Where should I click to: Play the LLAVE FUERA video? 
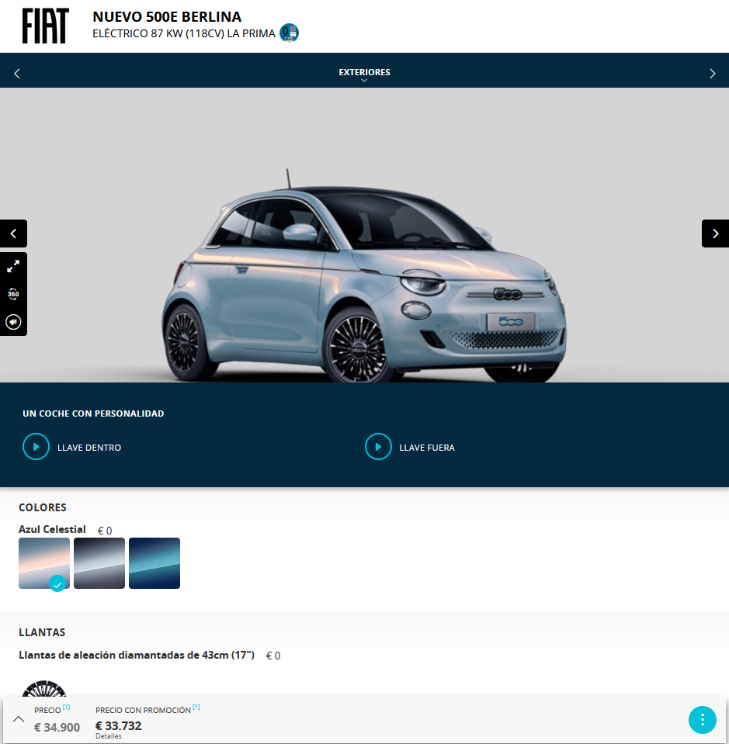tap(378, 447)
